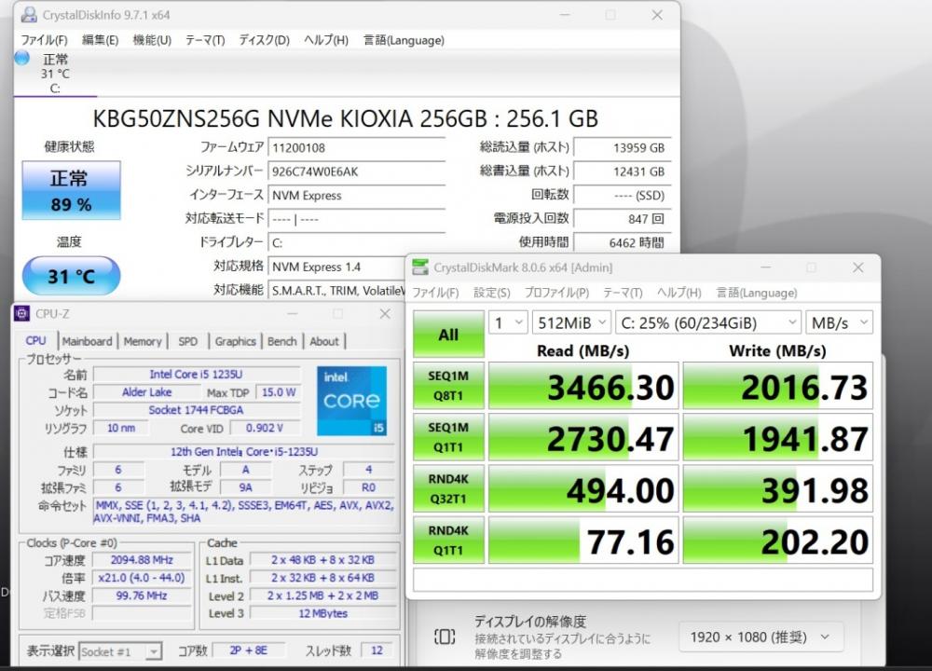Run the SEQ1M Q1T1 benchmark

click(x=449, y=437)
